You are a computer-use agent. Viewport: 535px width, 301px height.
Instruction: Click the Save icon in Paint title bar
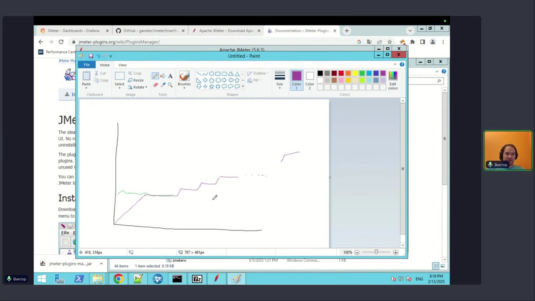pyautogui.click(x=91, y=56)
